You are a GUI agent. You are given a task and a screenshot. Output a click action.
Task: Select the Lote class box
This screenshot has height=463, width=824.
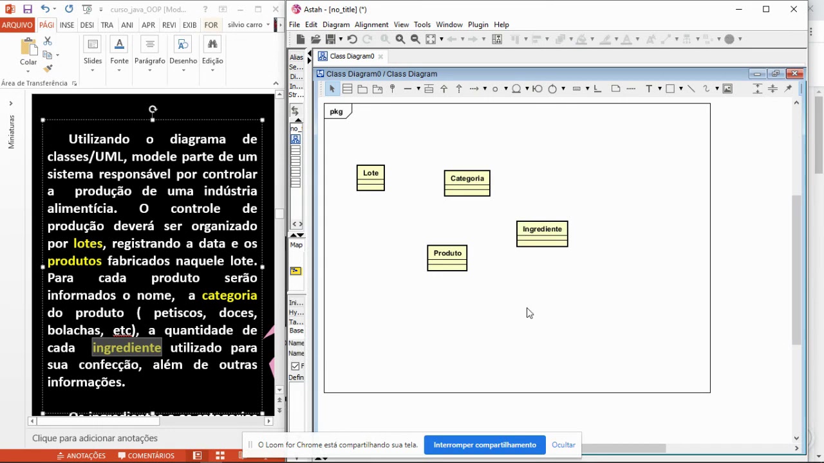(371, 178)
